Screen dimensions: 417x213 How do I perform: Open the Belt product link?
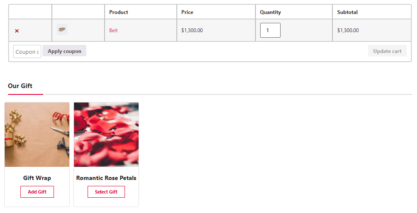coord(113,30)
